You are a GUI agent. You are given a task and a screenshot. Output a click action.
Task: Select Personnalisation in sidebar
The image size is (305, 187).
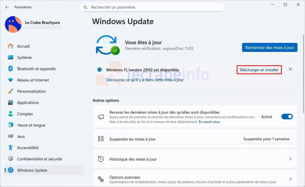(44, 91)
